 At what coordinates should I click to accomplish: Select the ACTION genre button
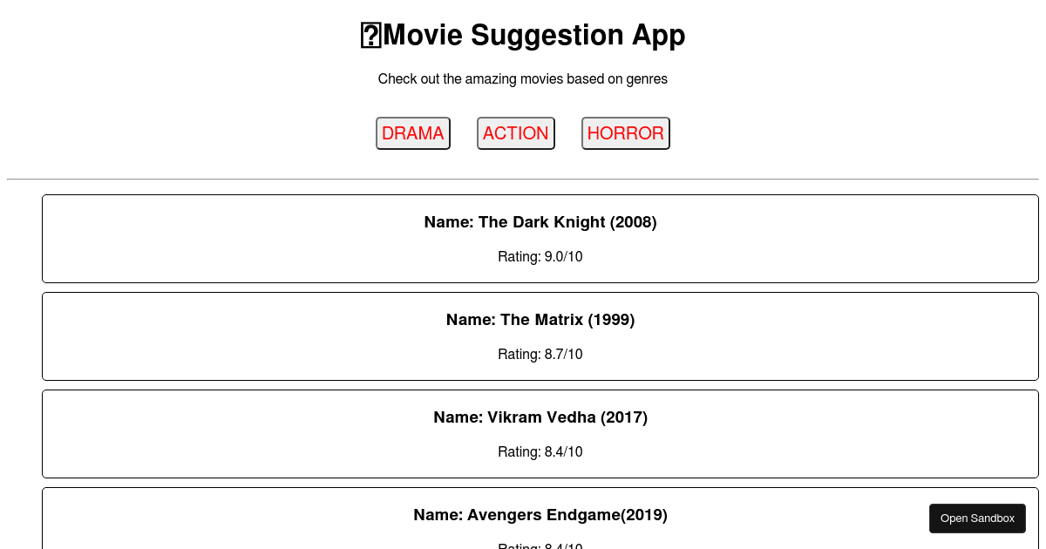[x=515, y=132]
